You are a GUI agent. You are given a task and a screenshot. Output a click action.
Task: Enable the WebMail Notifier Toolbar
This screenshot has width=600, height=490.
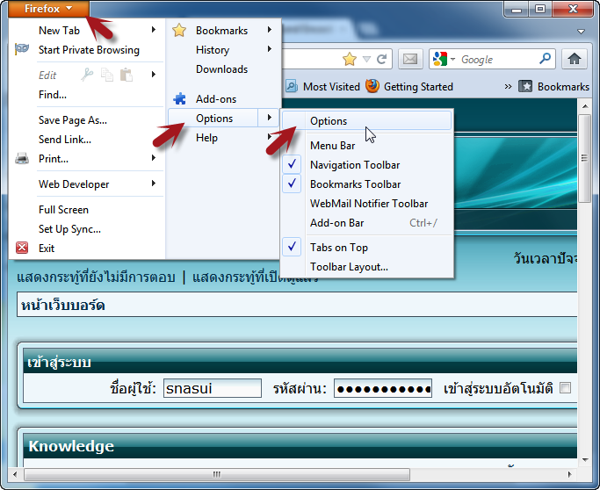point(366,203)
